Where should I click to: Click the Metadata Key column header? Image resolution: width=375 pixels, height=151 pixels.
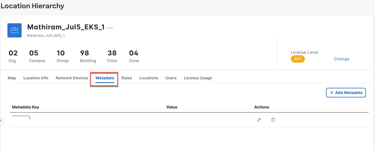[x=25, y=107]
